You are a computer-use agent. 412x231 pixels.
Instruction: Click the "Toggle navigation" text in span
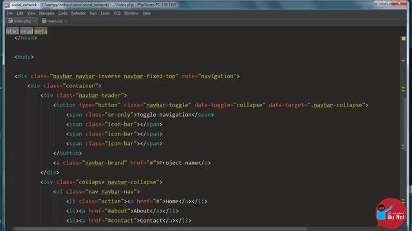pos(165,115)
